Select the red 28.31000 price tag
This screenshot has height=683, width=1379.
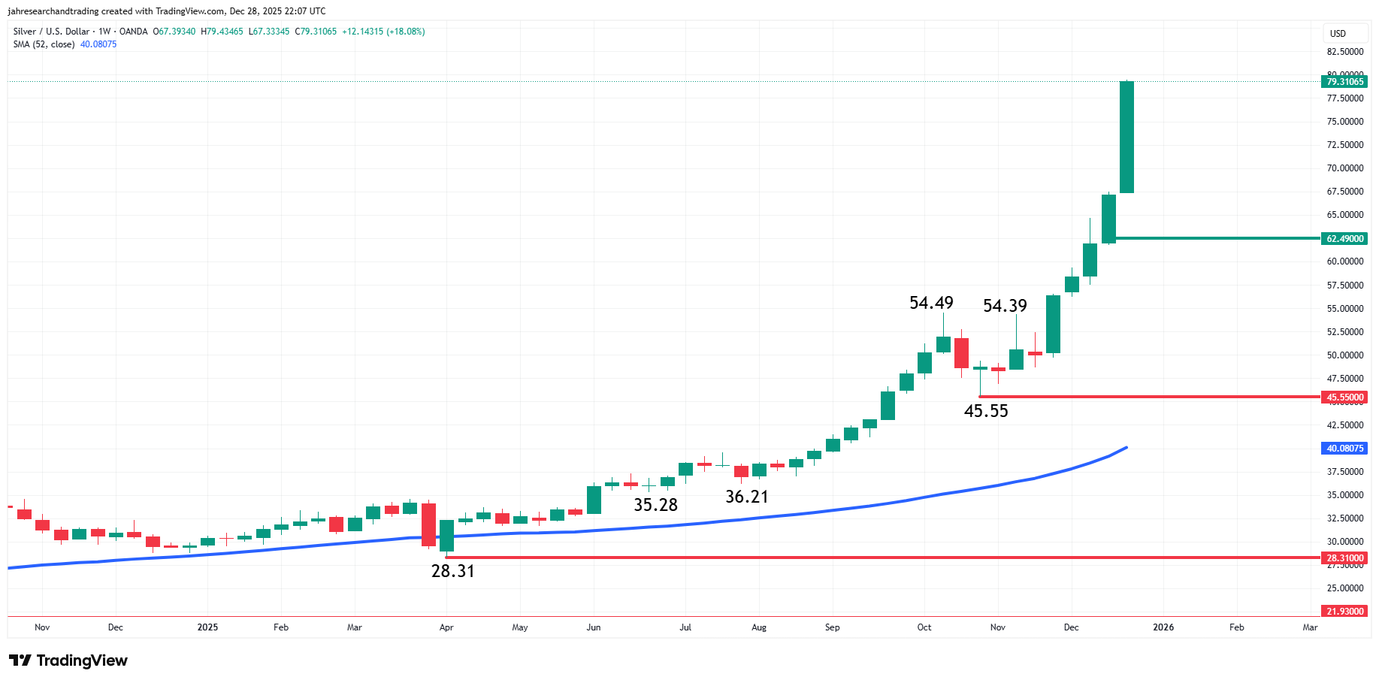[1344, 558]
